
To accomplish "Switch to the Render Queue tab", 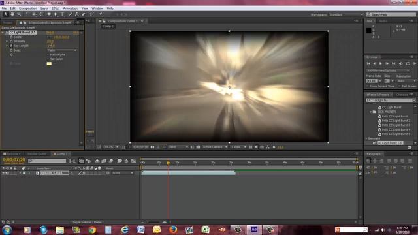I will pyautogui.click(x=37, y=154).
